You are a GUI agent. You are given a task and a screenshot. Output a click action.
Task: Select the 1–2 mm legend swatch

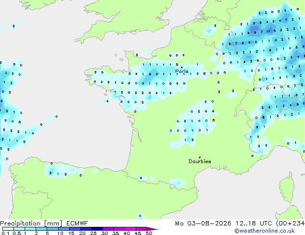click(x=30, y=229)
